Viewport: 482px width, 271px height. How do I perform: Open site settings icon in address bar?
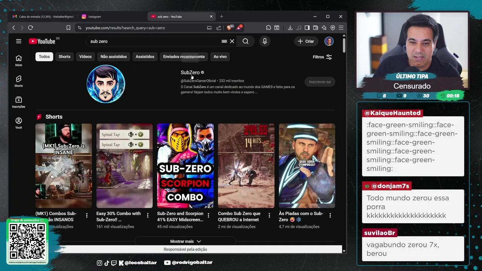(79, 27)
